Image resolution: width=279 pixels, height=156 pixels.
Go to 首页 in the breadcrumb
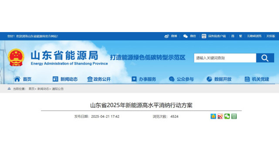[31, 89]
